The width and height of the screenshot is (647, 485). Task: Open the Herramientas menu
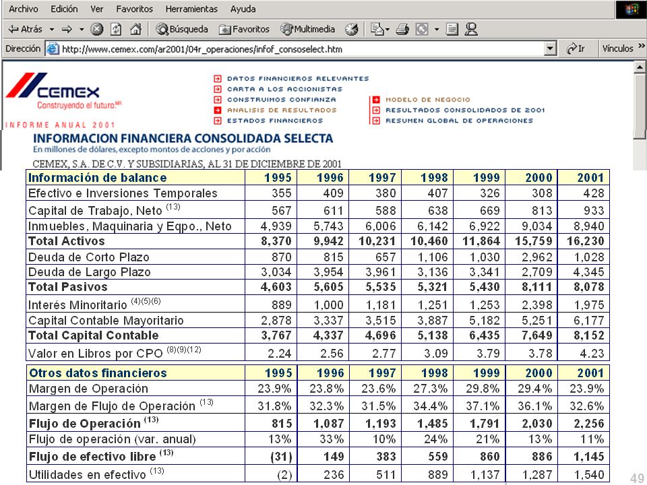(191, 9)
